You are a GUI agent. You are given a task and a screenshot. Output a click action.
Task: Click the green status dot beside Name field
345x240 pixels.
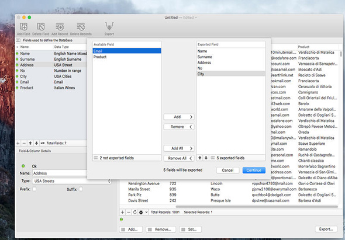17,54
